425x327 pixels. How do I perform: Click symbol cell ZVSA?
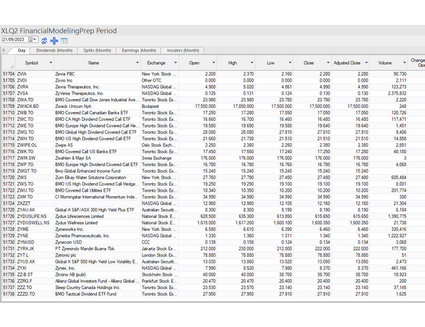35,94
